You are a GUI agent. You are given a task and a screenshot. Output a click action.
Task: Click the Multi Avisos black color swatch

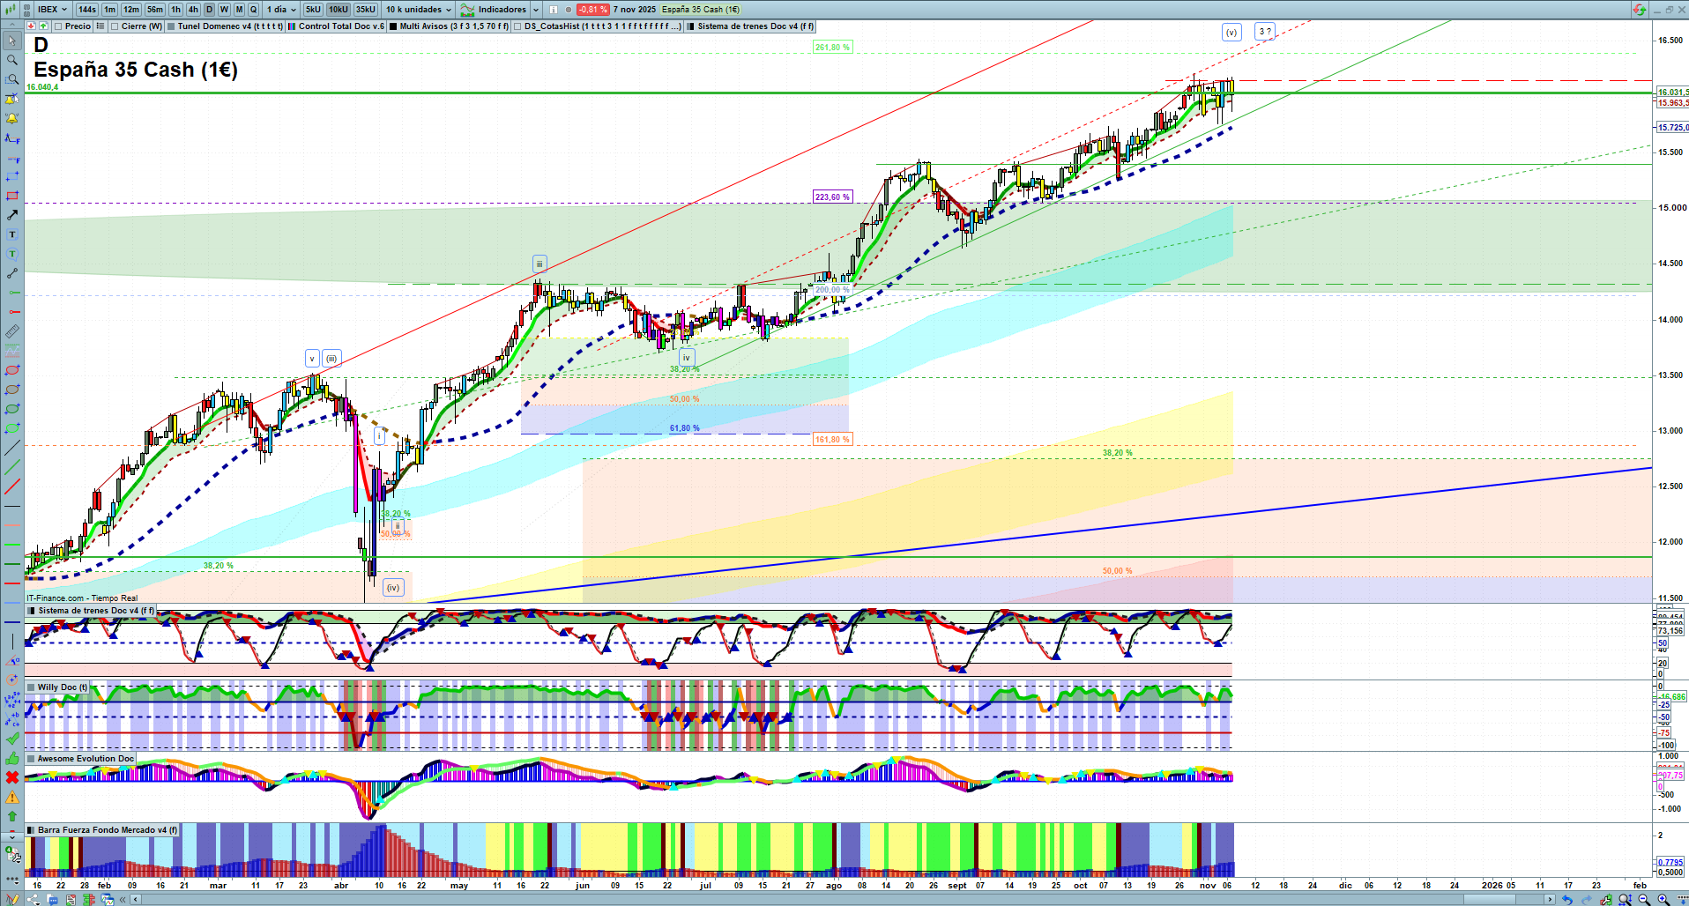(x=393, y=26)
